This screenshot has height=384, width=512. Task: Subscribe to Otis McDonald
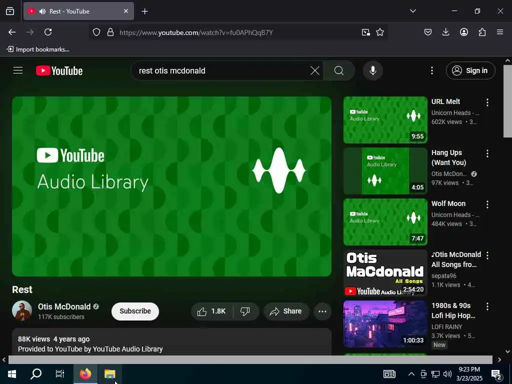point(135,311)
